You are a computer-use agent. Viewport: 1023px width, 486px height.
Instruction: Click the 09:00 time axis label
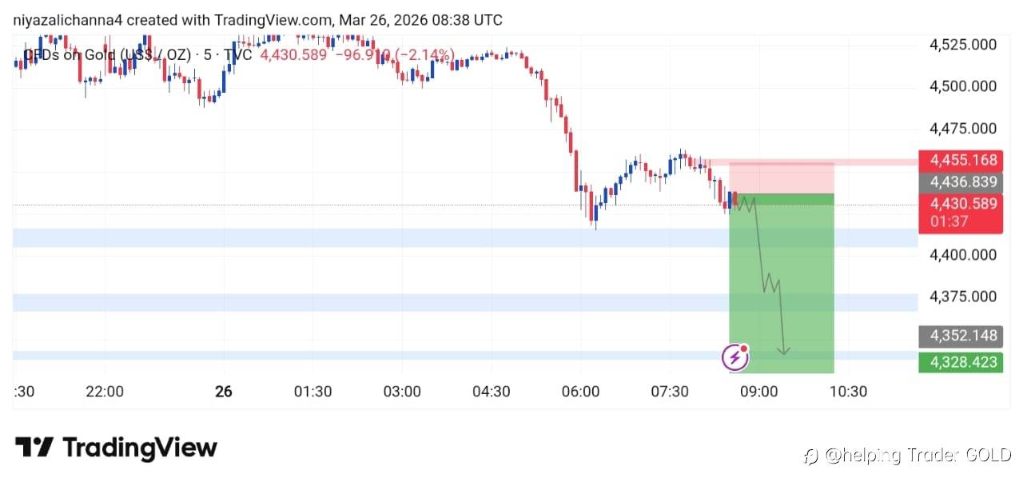(x=758, y=392)
